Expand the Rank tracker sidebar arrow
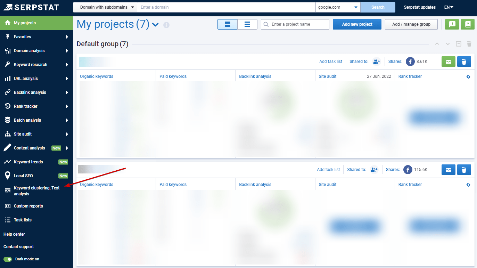 [67, 106]
